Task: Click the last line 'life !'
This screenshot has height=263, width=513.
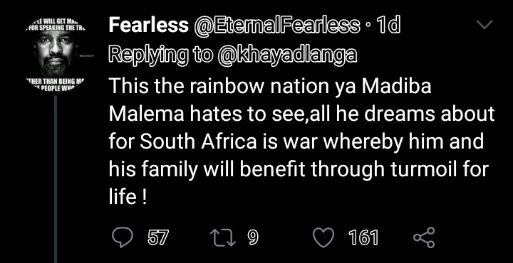Action: pos(128,198)
